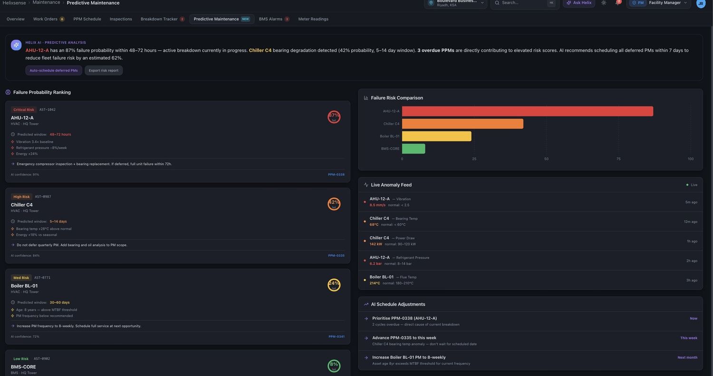Click Auto-schedule deferred PMs button
Screen dimensions: 713x376
click(54, 70)
